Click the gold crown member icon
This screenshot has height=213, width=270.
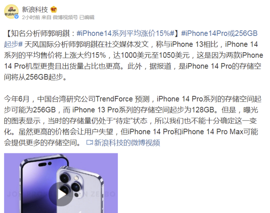coord(54,9)
